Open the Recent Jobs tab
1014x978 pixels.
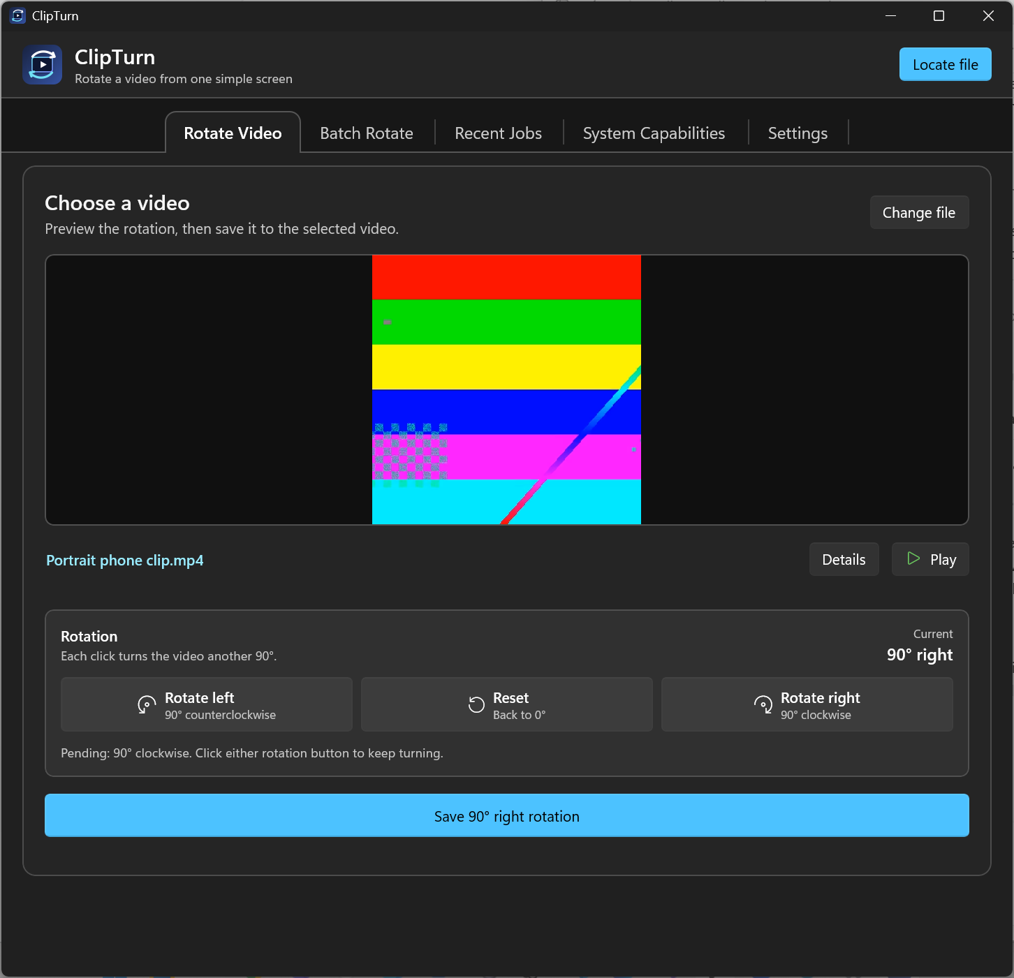(x=499, y=133)
